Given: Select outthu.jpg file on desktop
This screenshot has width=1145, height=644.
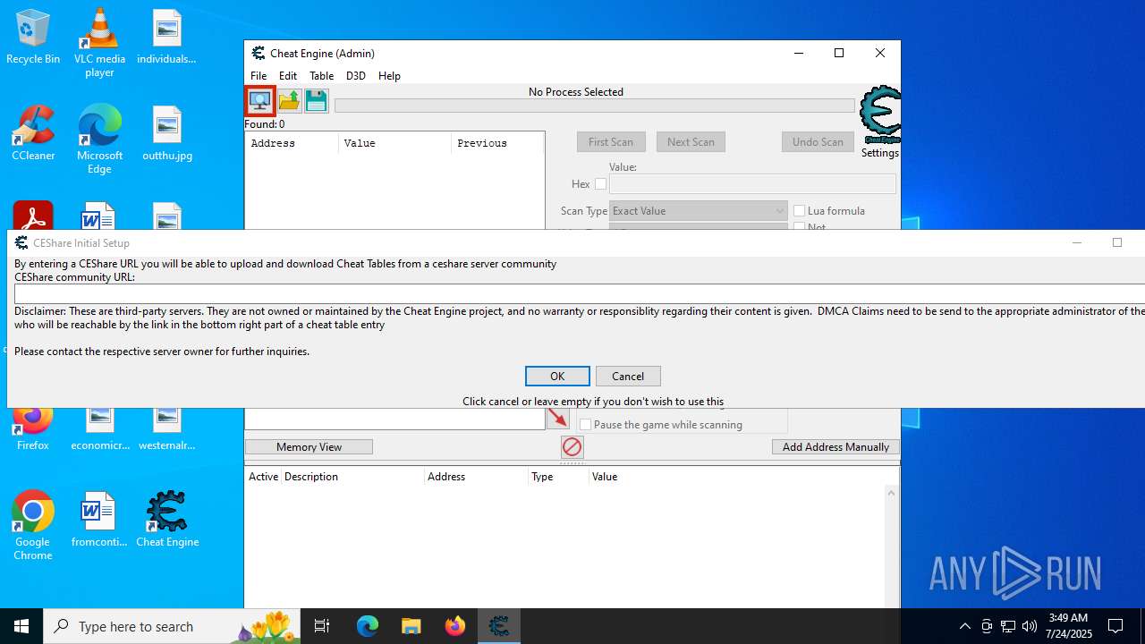Looking at the screenshot, I should (x=167, y=133).
